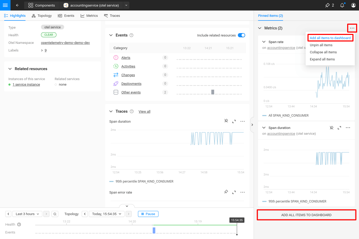This screenshot has height=239, width=359.
Task: Click the ADD ALL ITEMS TO DASHBOARD button
Action: (306, 215)
